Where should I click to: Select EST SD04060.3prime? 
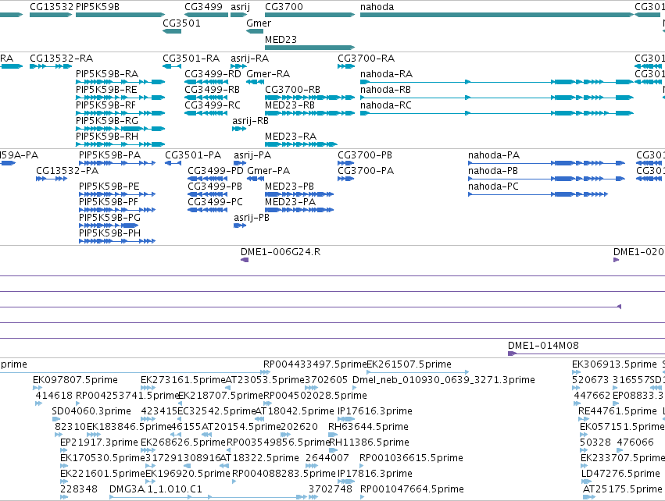pyautogui.click(x=91, y=411)
